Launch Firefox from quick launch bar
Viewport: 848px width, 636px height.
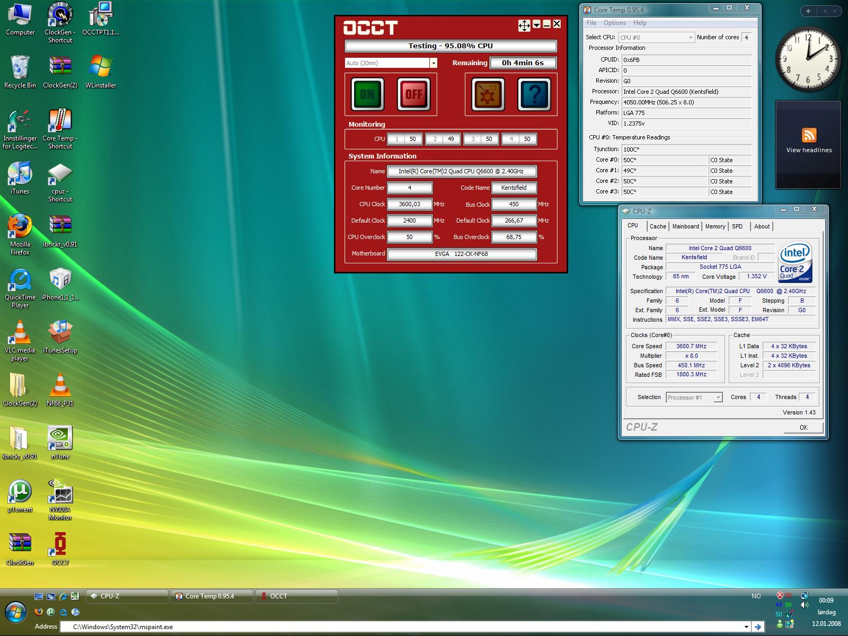click(39, 612)
